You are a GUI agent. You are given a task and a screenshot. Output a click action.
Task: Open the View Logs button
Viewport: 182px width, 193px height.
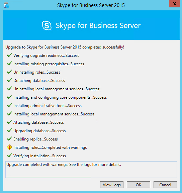tap(112, 185)
